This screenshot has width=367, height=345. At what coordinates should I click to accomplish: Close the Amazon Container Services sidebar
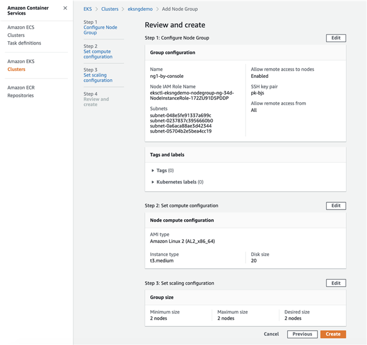point(65,8)
